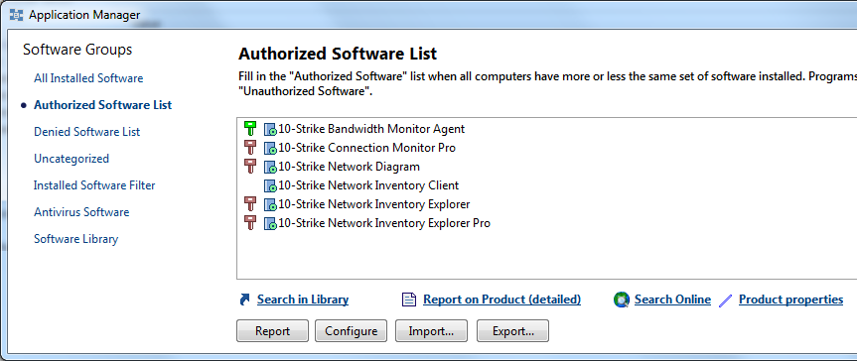The height and width of the screenshot is (361, 857).
Task: Click software icon of 10-Strike Bandwidth Monitor Agent
Action: pos(270,130)
